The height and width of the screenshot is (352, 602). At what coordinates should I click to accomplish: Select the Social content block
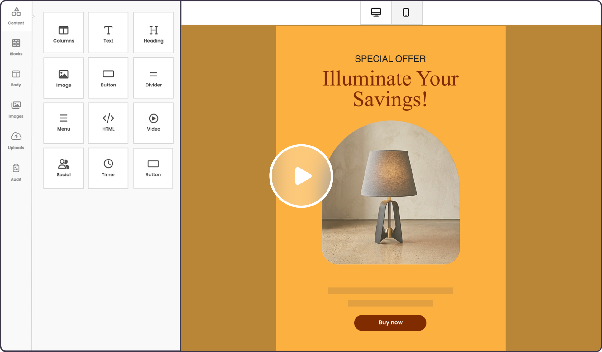[x=64, y=168]
